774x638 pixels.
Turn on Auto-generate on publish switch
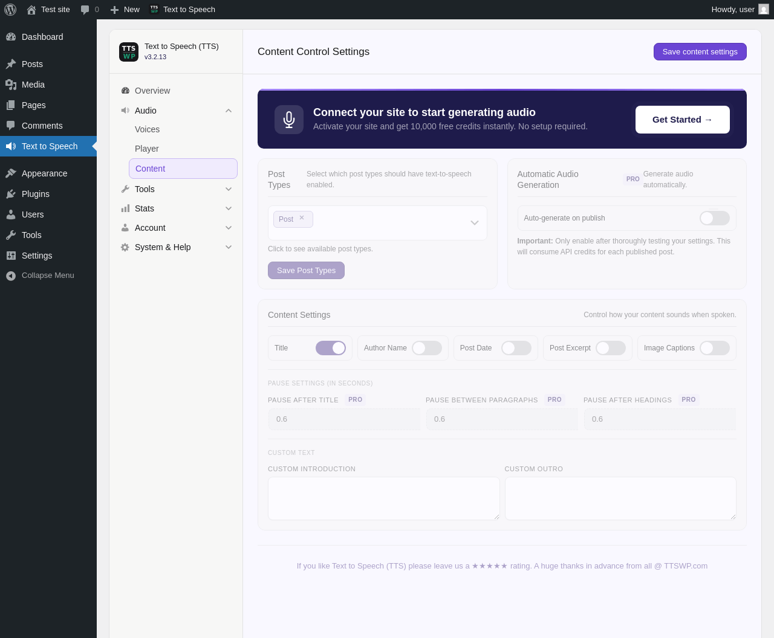pos(715,218)
